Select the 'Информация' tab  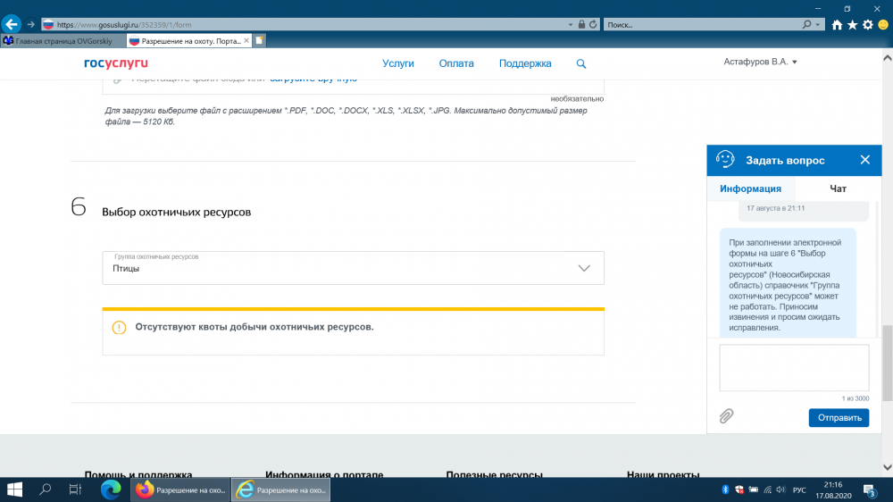[750, 188]
